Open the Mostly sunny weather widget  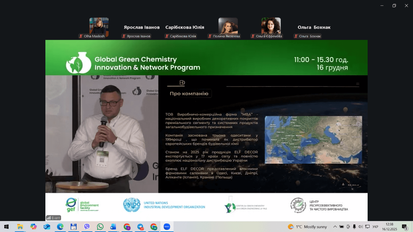pyautogui.click(x=308, y=227)
